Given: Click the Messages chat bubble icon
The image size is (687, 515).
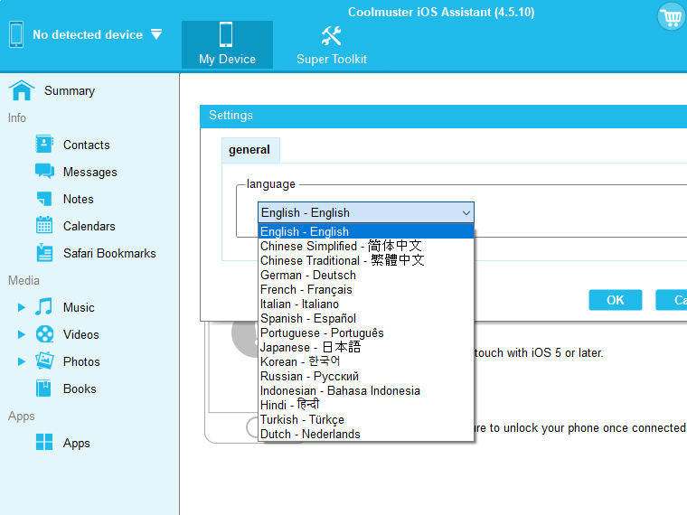Looking at the screenshot, I should pos(44,172).
